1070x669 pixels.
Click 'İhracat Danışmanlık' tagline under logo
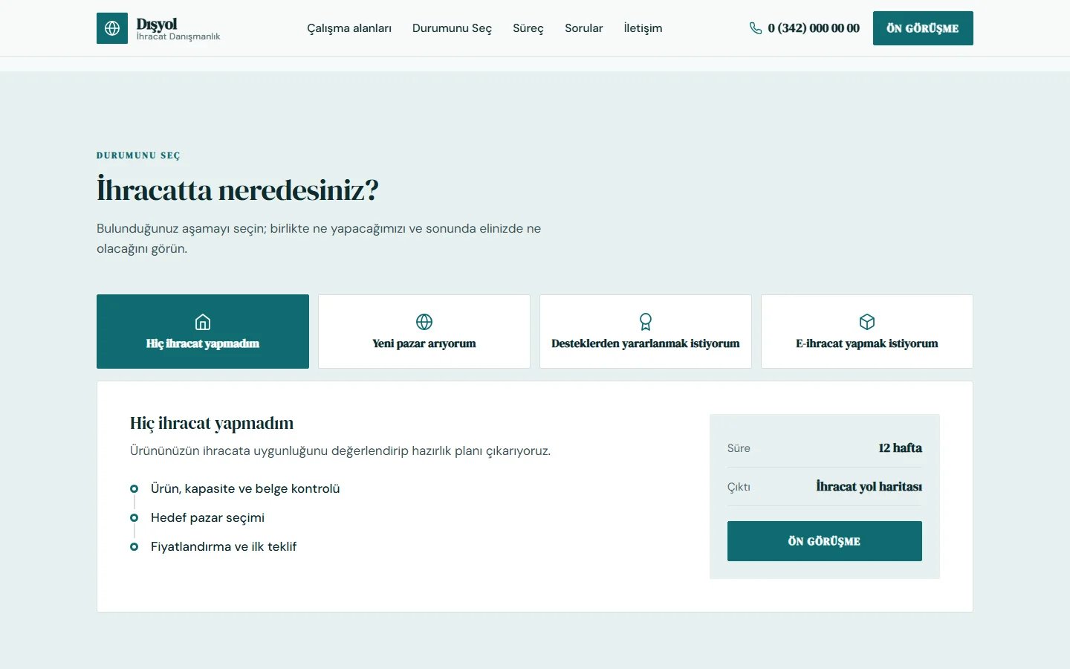pos(178,36)
